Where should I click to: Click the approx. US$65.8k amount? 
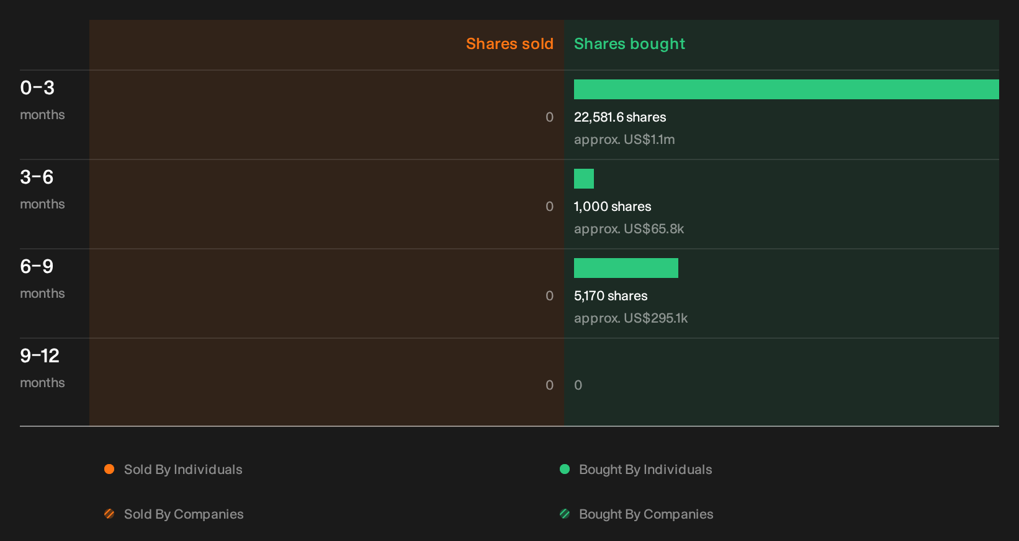[x=629, y=229]
